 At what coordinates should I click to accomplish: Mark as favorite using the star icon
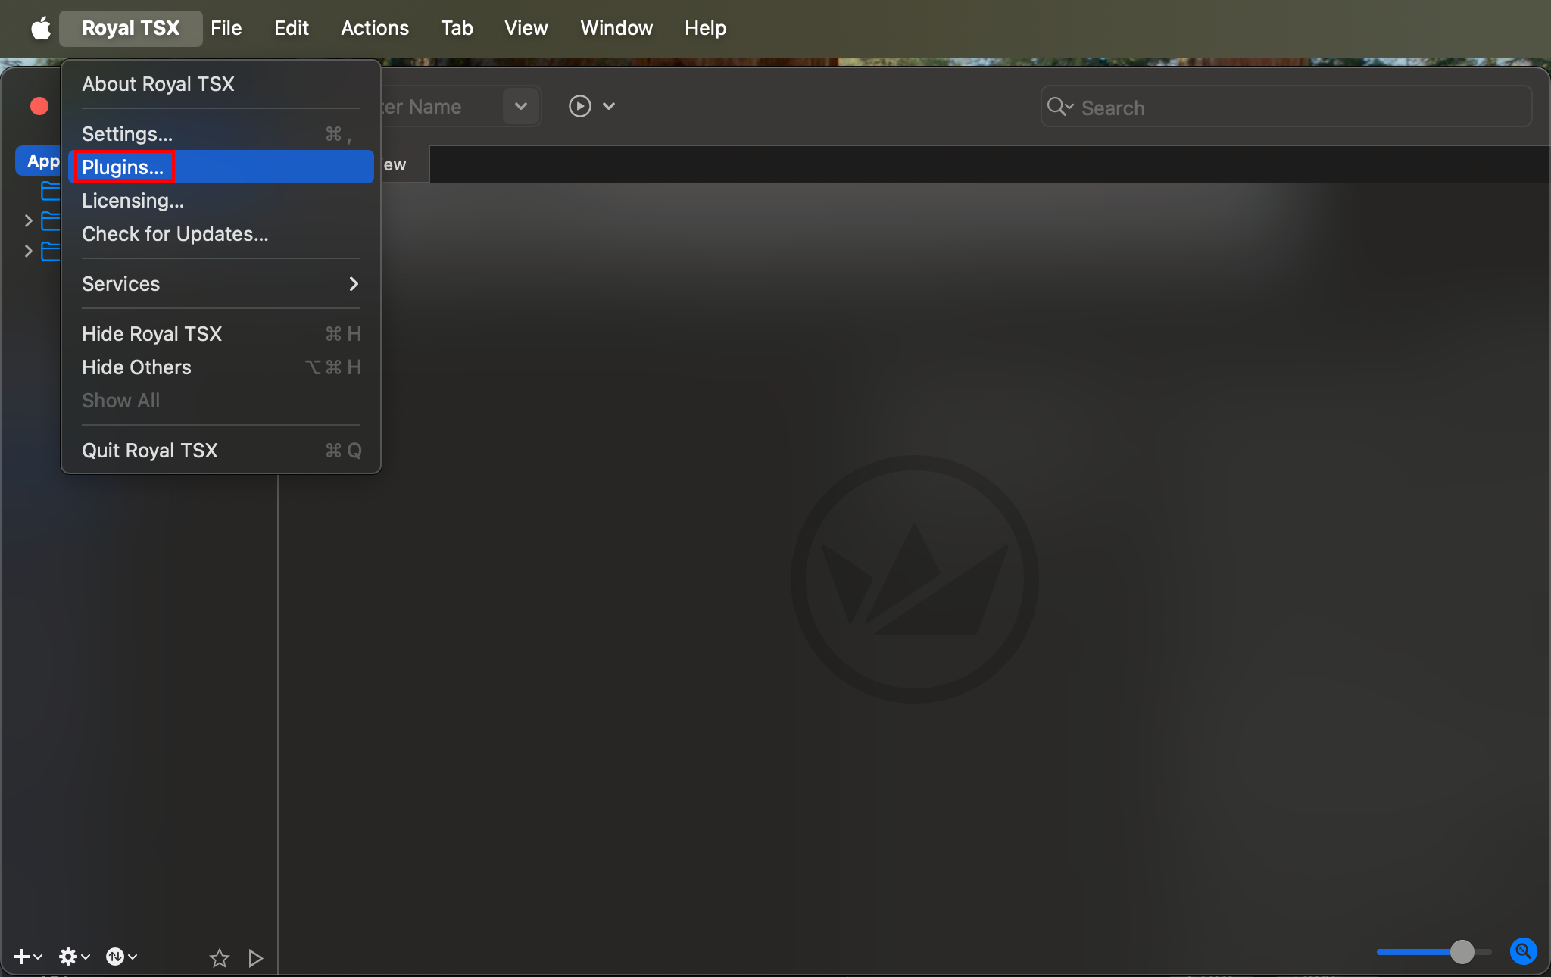218,957
